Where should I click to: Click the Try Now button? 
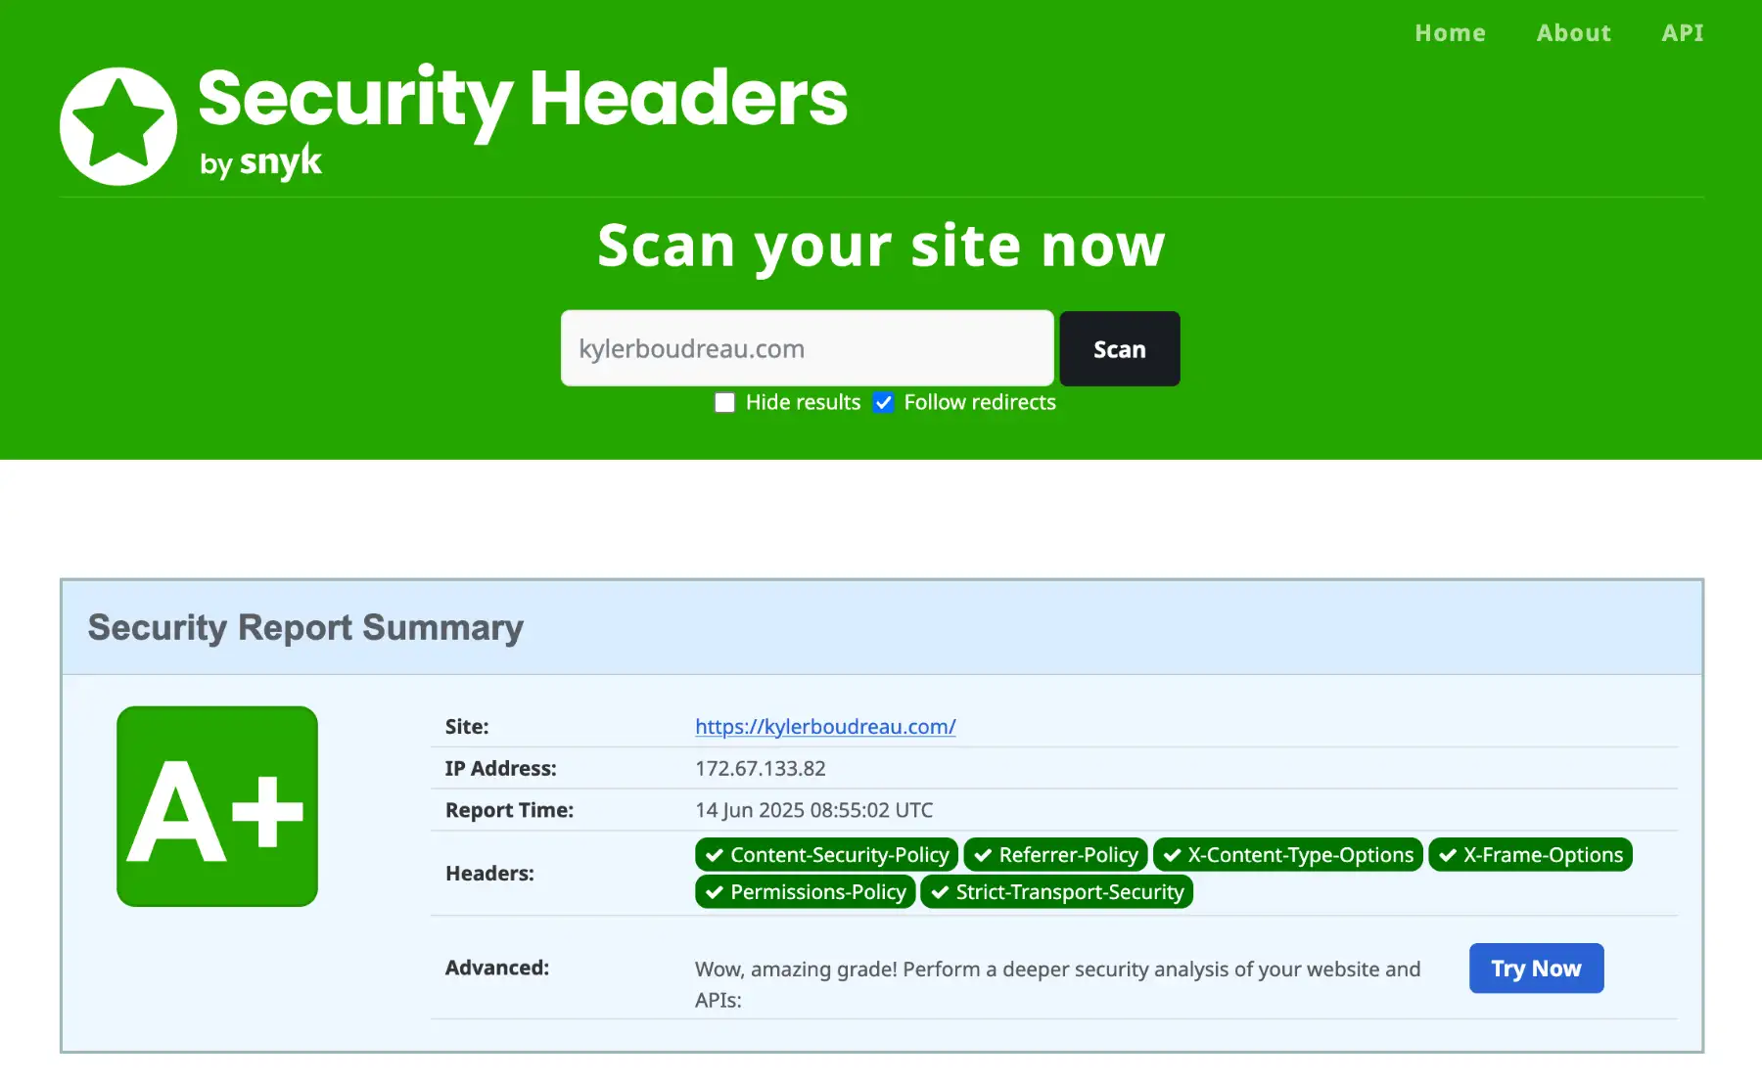click(1536, 969)
